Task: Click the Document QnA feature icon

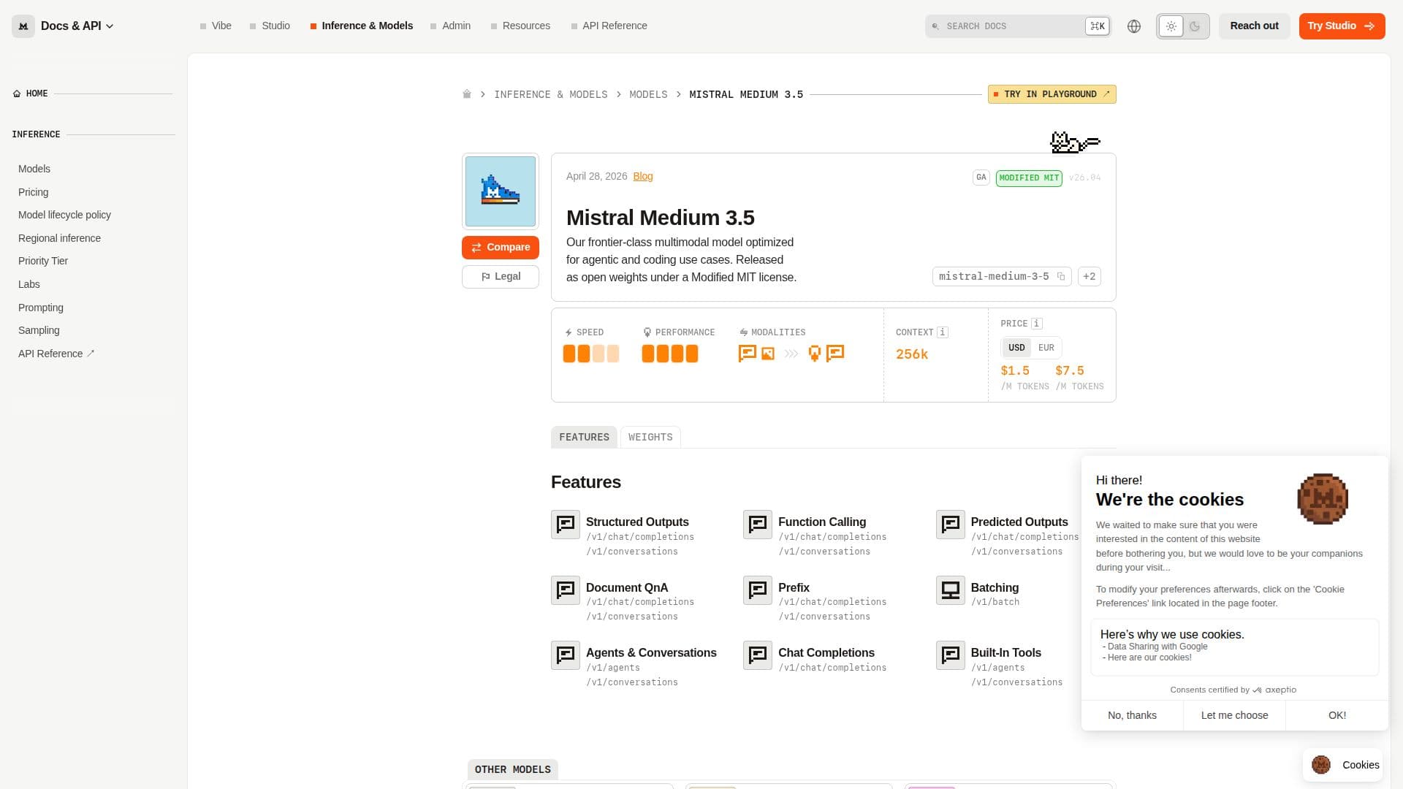Action: (566, 590)
